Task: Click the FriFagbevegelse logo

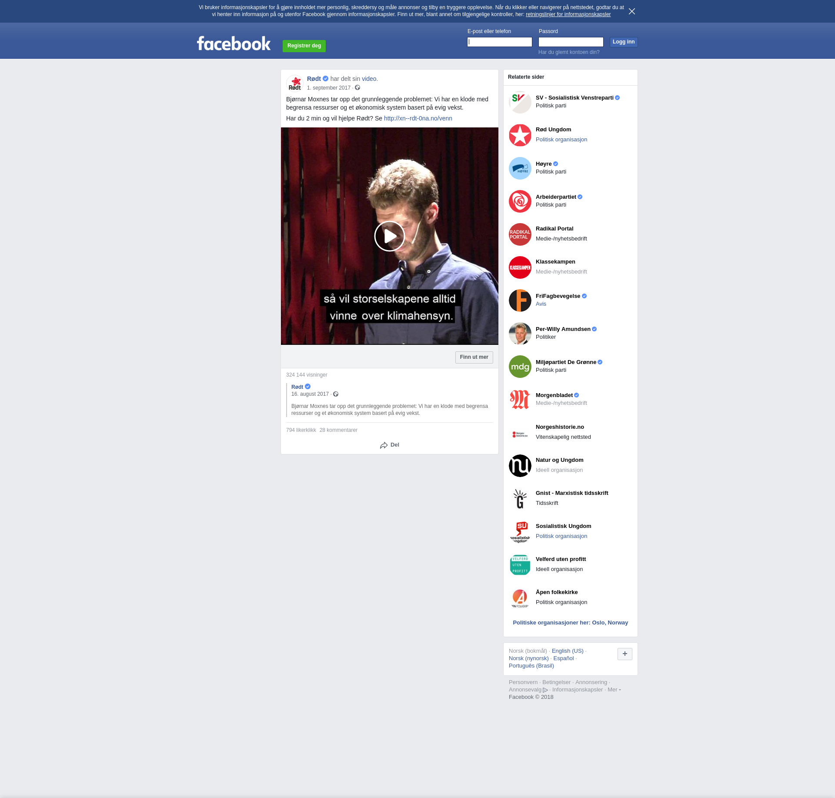Action: pyautogui.click(x=520, y=301)
